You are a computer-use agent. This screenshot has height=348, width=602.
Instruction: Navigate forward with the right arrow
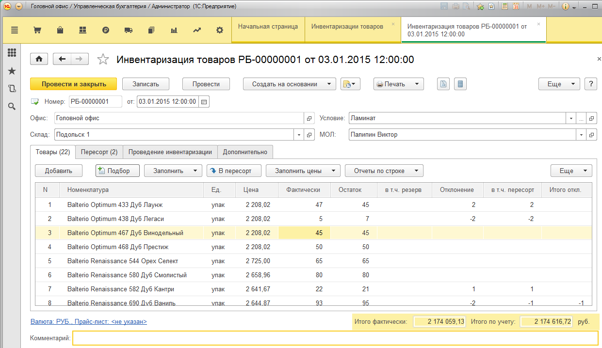pos(80,59)
